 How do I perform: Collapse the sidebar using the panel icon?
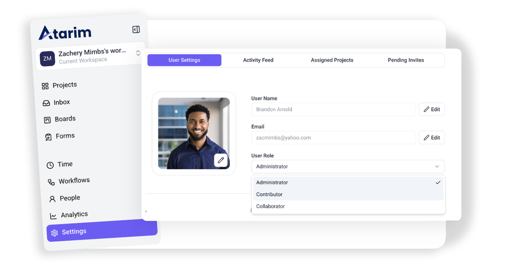tap(136, 29)
